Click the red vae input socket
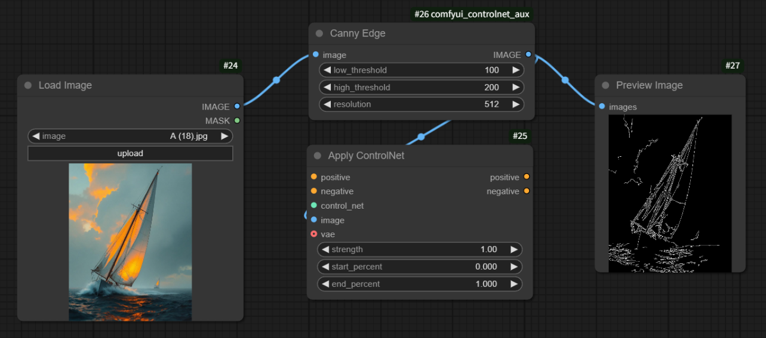The width and height of the screenshot is (766, 338). [314, 234]
